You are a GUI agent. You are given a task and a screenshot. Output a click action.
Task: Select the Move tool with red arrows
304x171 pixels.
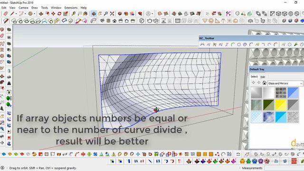(x=53, y=14)
